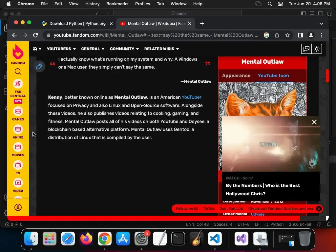The image size is (336, 252).
Task: Toggle the light/dark theme sun icon
Action: point(317,49)
